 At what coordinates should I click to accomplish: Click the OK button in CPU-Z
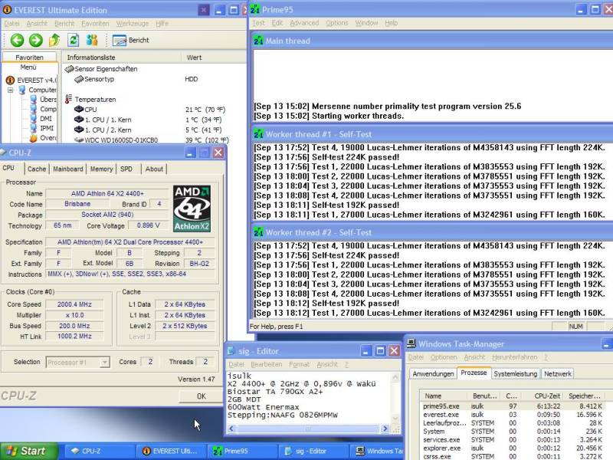tap(201, 396)
